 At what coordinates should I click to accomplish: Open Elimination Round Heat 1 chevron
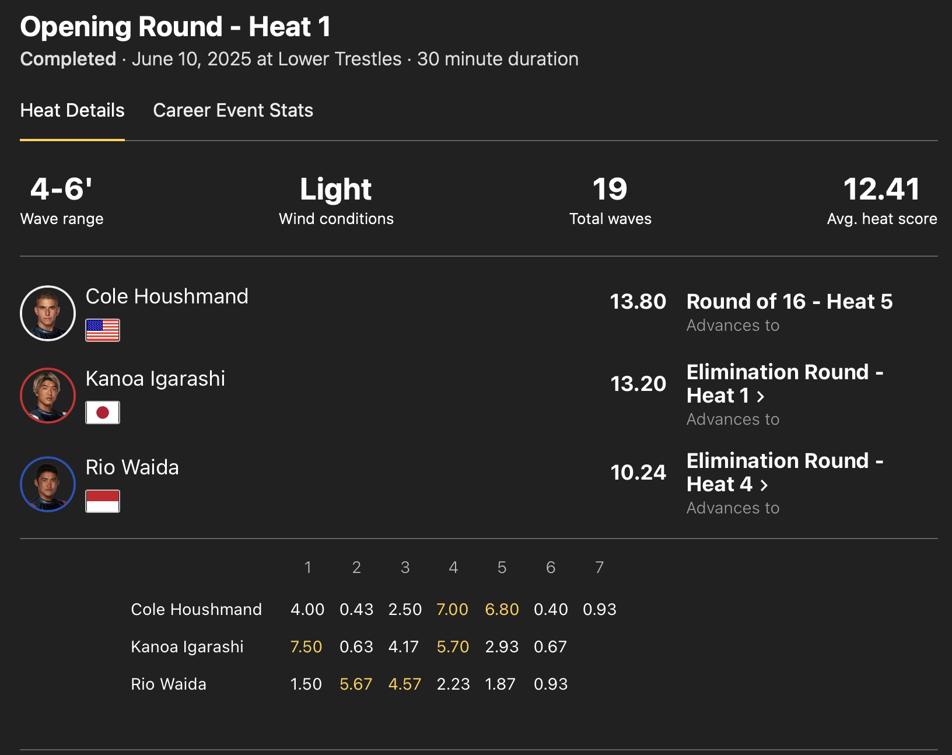pyautogui.click(x=761, y=397)
